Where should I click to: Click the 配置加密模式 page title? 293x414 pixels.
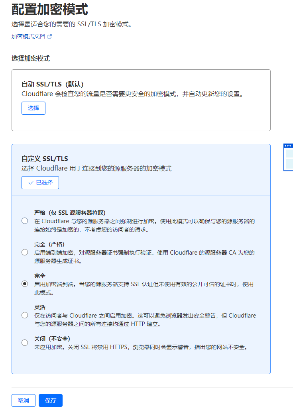click(x=50, y=10)
